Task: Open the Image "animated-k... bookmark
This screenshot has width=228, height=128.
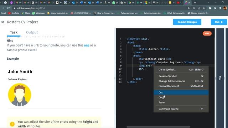Action: [x=58, y=13]
